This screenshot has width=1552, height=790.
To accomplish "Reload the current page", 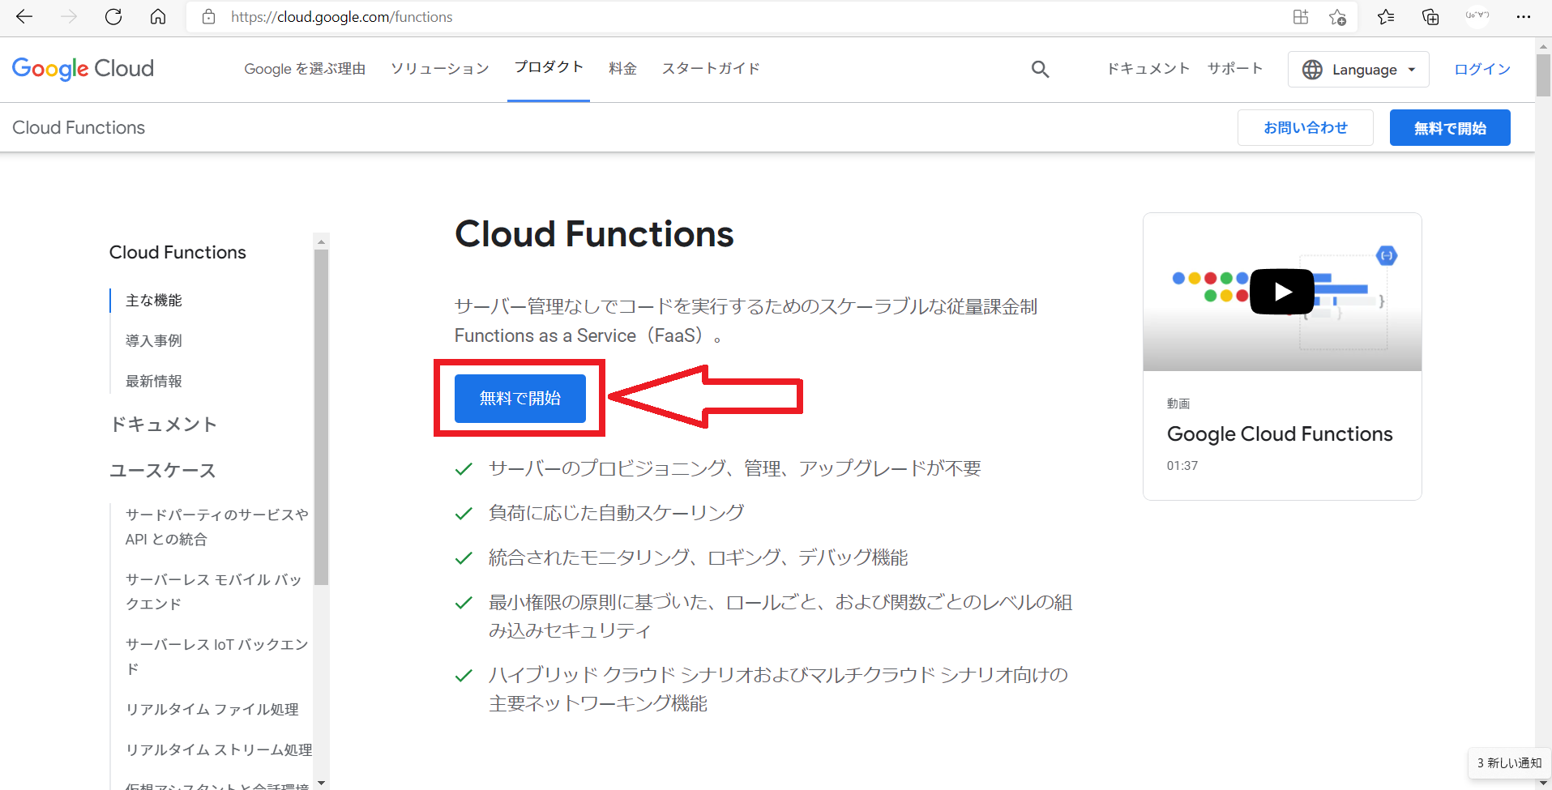I will (113, 16).
